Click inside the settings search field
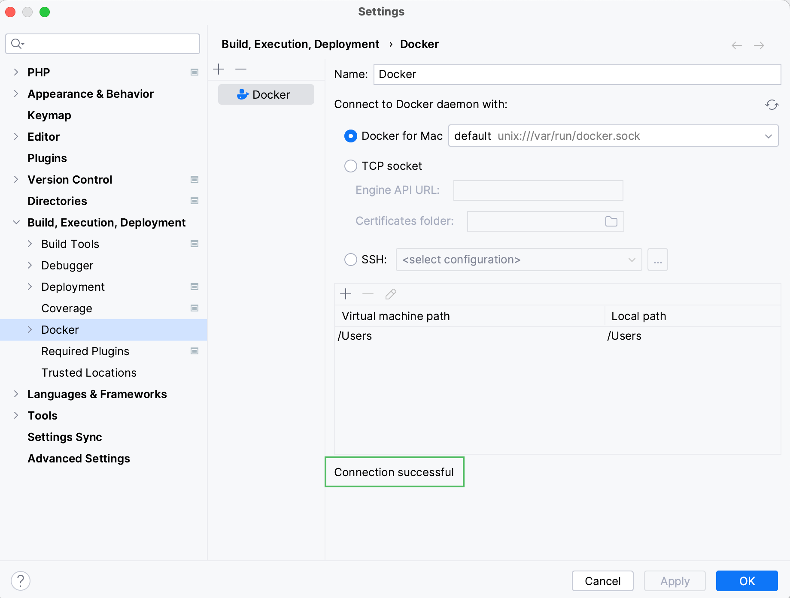 [x=102, y=43]
